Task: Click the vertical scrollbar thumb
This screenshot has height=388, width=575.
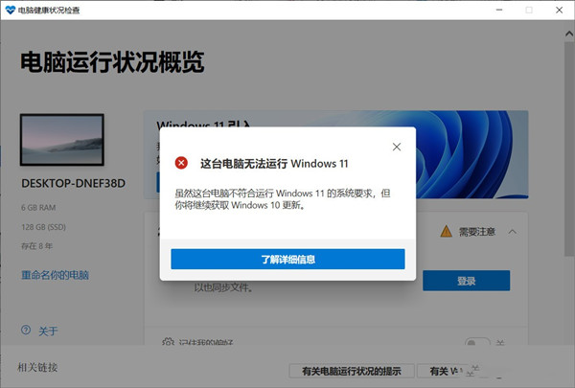Action: (x=569, y=148)
